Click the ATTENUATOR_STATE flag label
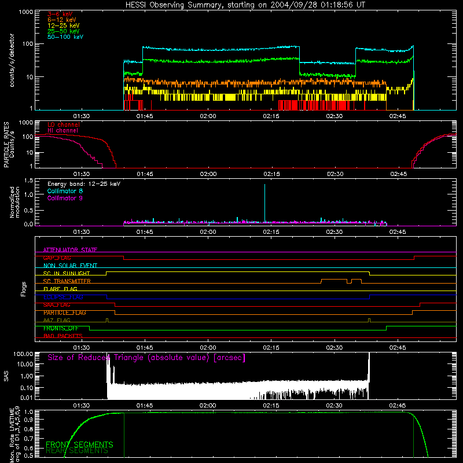The width and height of the screenshot is (463, 463). click(70, 250)
